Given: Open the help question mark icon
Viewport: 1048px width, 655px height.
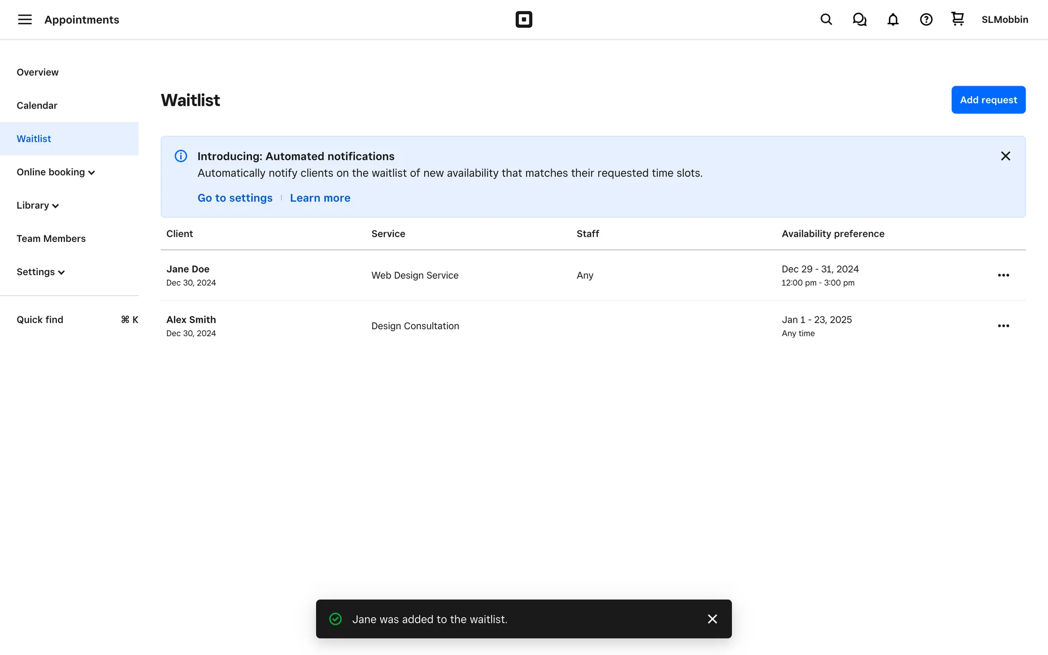Looking at the screenshot, I should 926,20.
